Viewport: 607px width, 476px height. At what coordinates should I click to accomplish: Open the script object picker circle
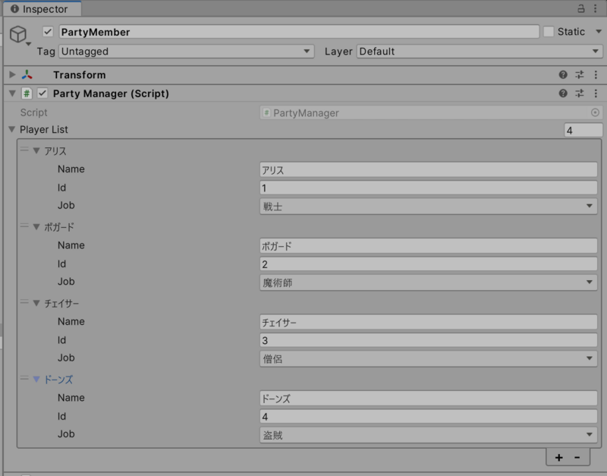pos(595,112)
